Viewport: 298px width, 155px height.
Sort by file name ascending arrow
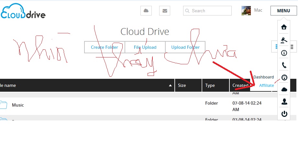[x=170, y=85]
